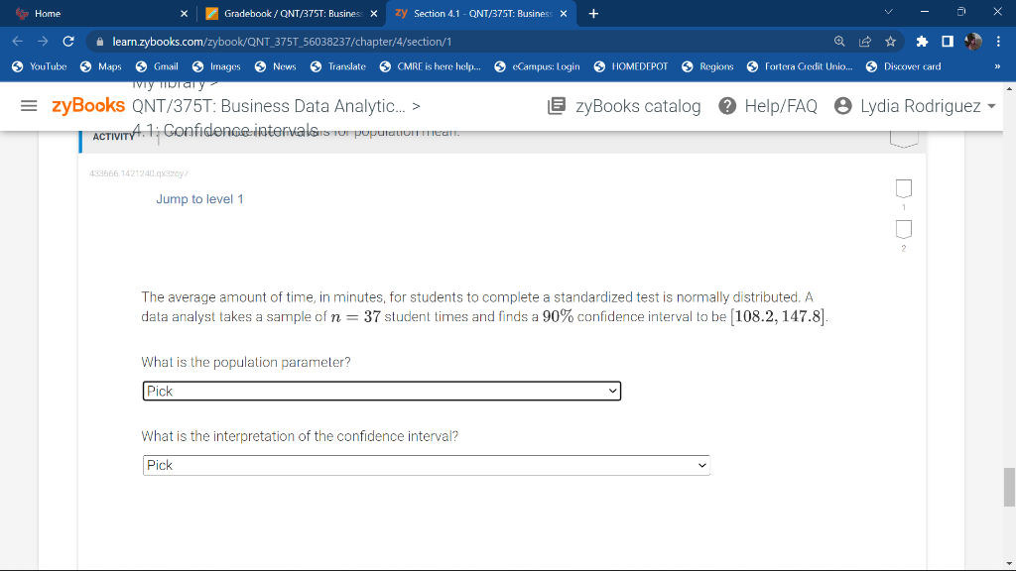The height and width of the screenshot is (571, 1016).
Task: Expand the Lydia Rodriguez account dropdown arrow
Action: click(991, 106)
